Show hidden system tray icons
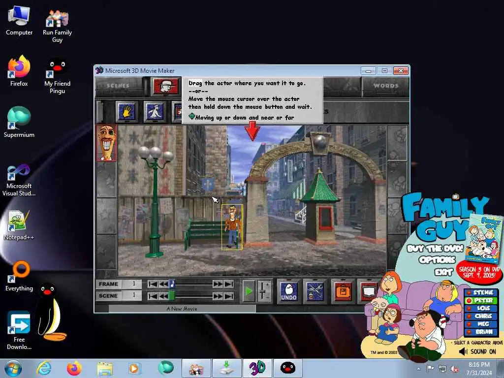The image size is (504, 378). pos(418,369)
